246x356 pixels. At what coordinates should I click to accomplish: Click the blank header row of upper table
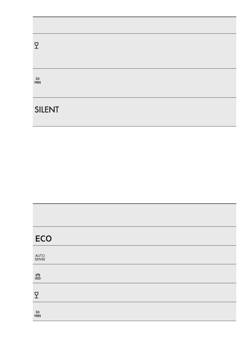[x=134, y=25]
